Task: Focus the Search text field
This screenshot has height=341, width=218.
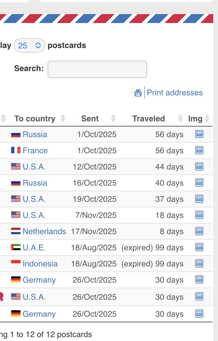Action: [x=97, y=69]
